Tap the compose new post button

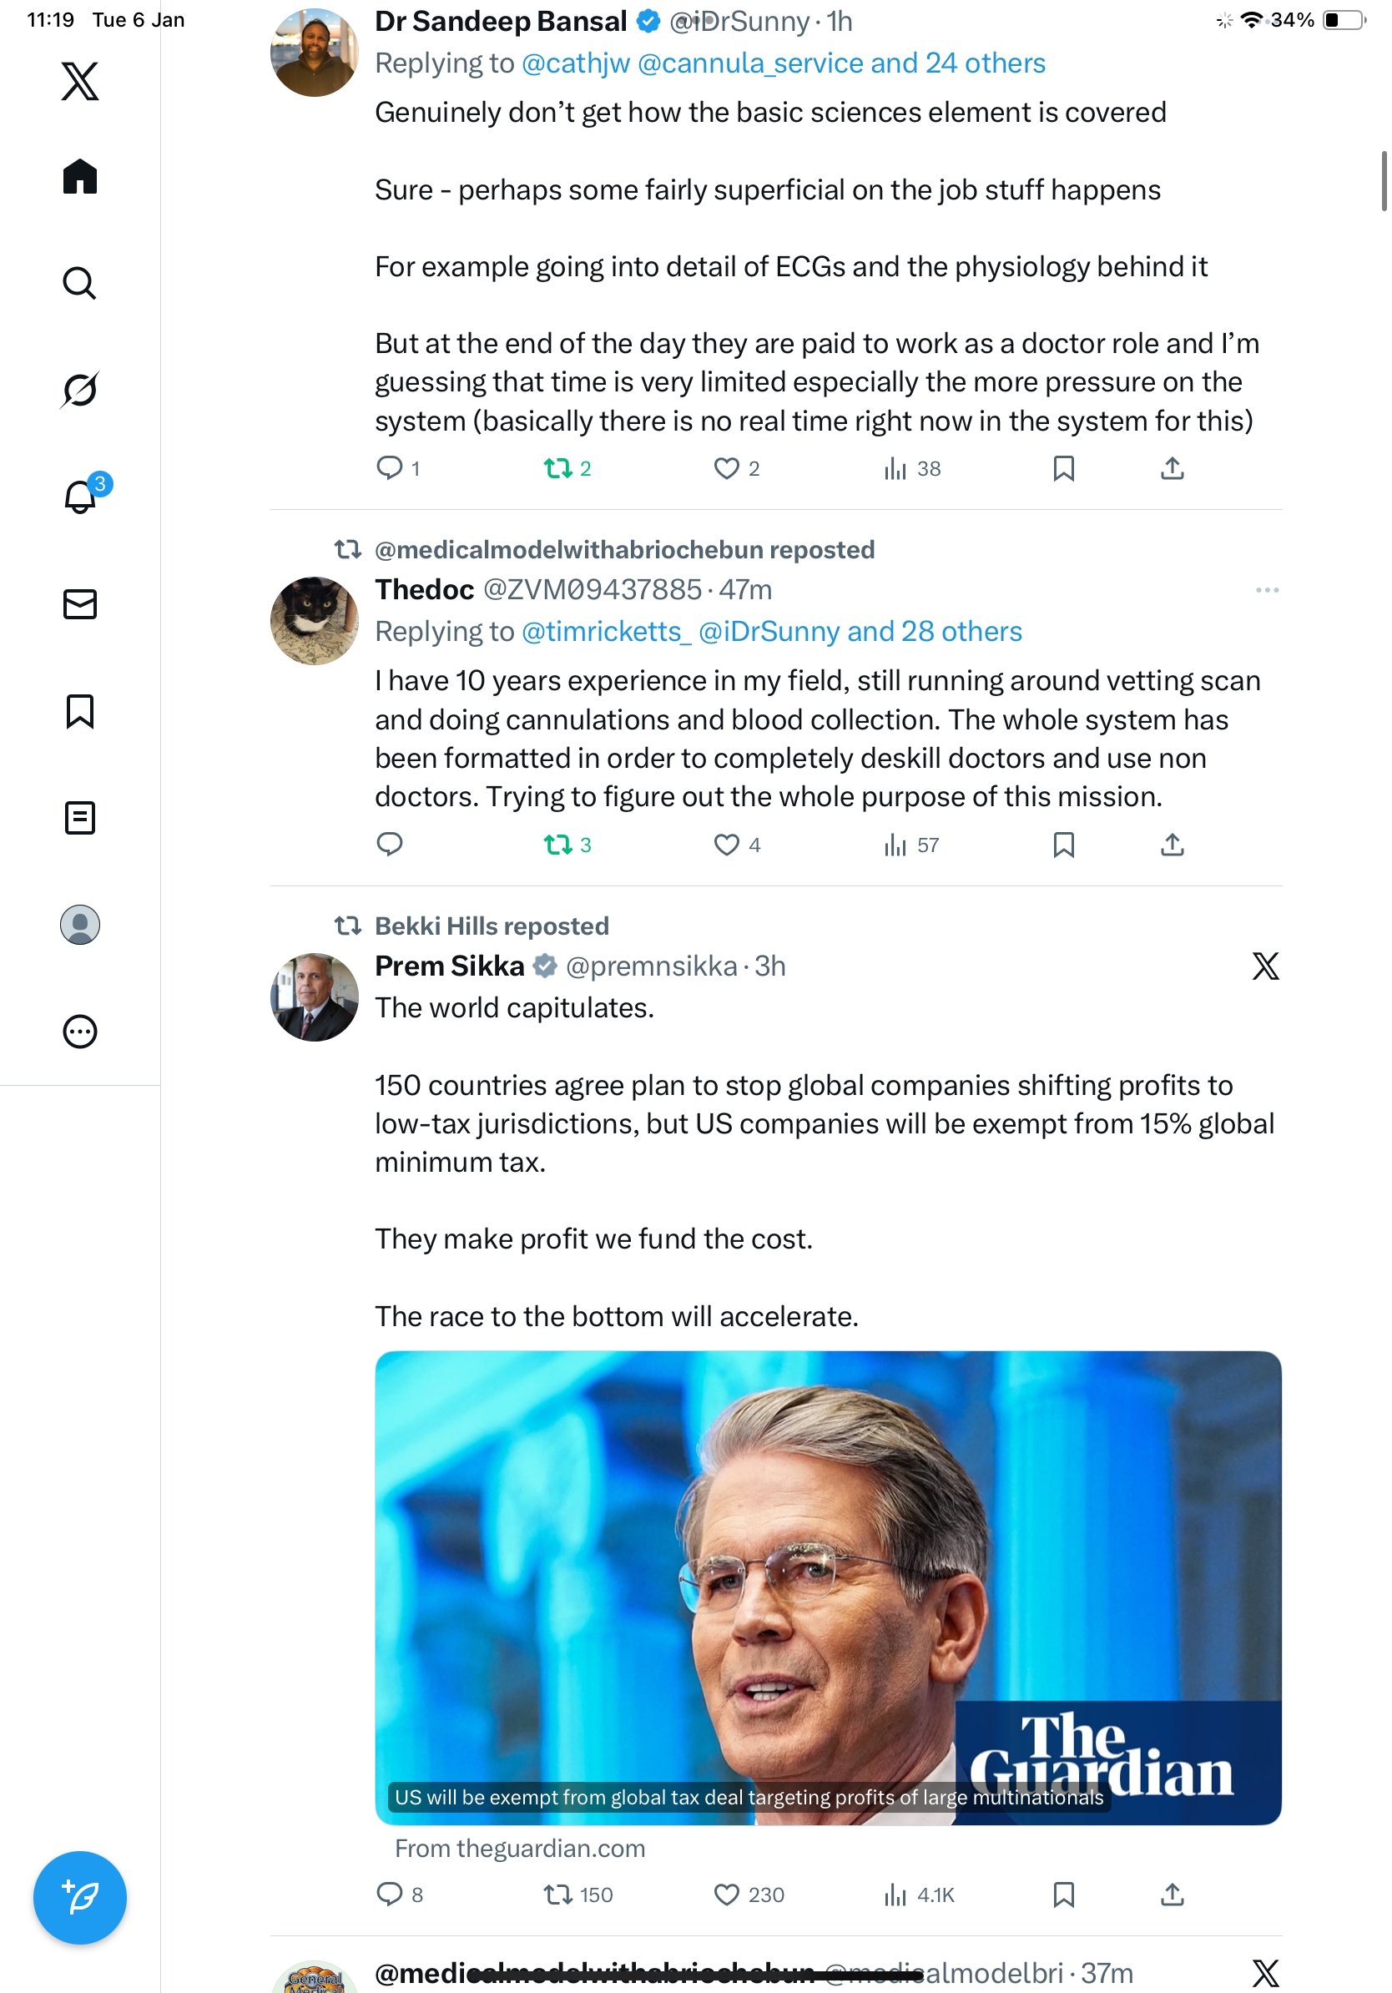[x=80, y=1897]
